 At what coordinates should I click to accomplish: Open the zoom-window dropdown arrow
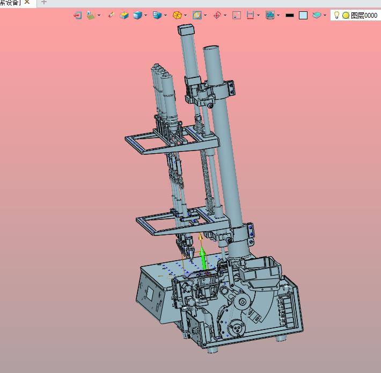pos(206,16)
